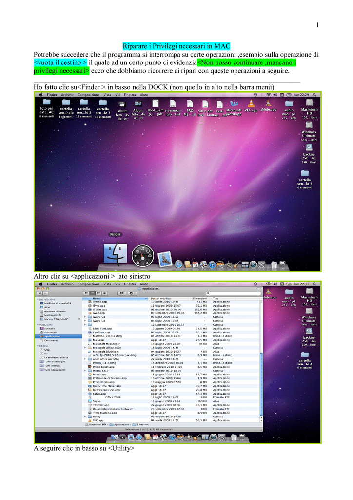353x500 pixels.
Task: Expand the Picasa 3.6.7 folder triangle
Action: [85, 371]
